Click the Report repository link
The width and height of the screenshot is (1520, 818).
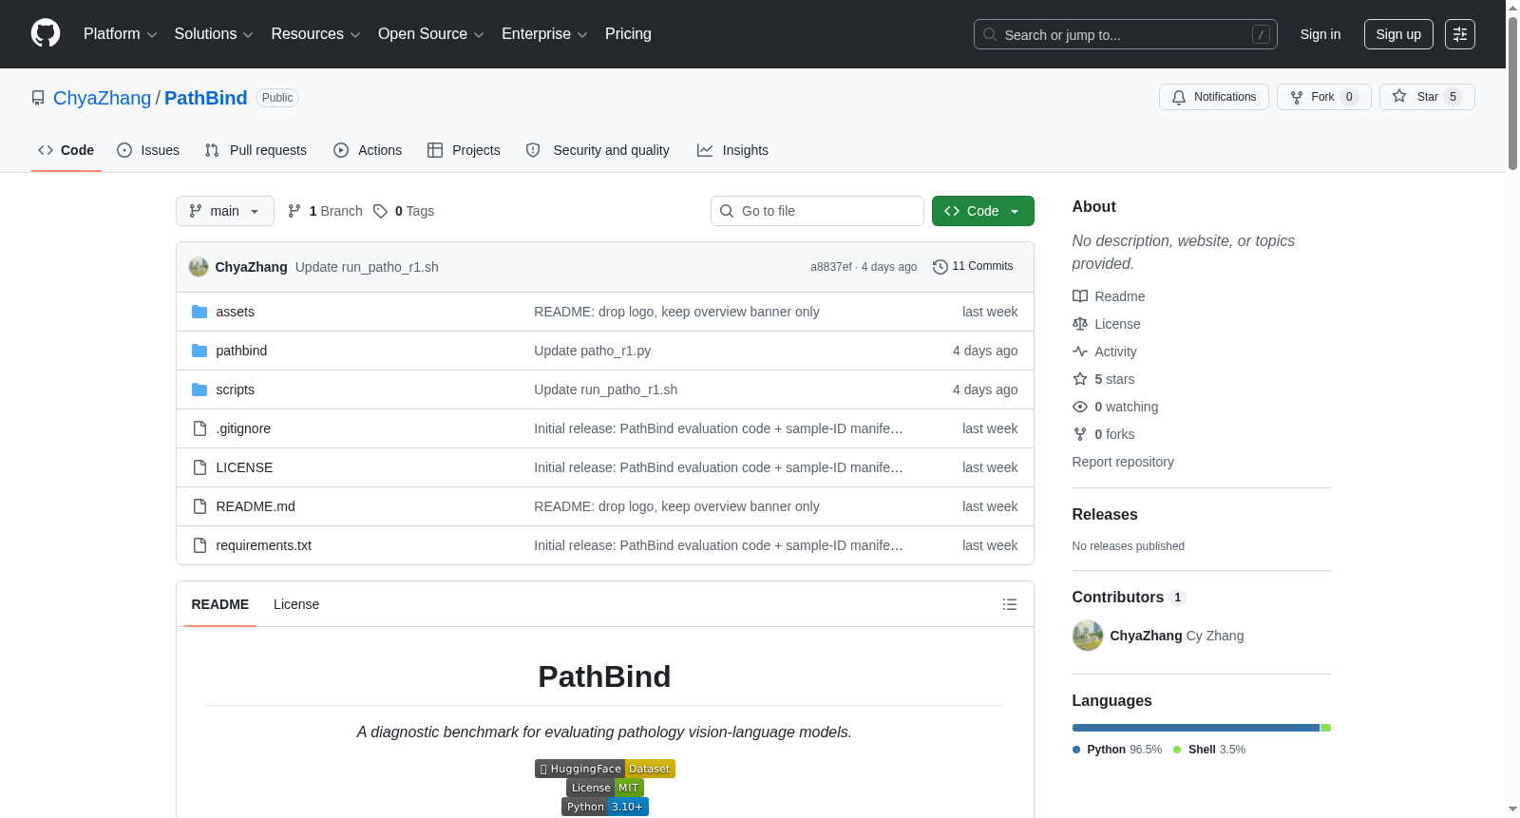tap(1123, 462)
